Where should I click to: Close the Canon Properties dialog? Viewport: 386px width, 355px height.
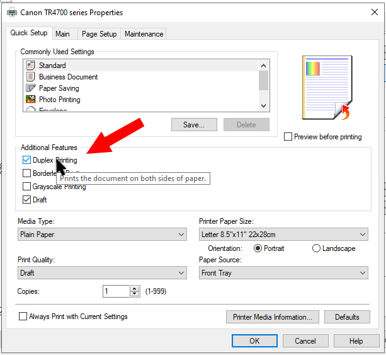click(x=375, y=12)
